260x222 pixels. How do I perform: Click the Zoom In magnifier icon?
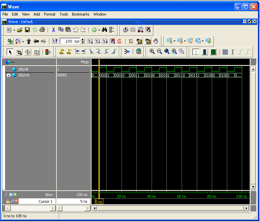pyautogui.click(x=152, y=52)
